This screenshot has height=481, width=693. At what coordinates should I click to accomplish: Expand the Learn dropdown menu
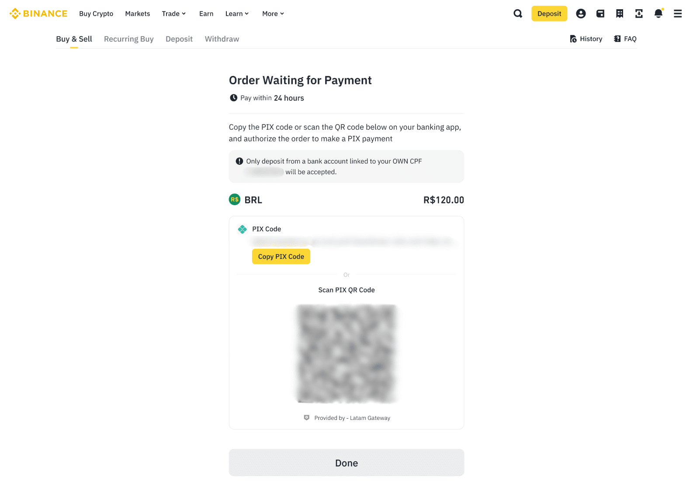[237, 14]
